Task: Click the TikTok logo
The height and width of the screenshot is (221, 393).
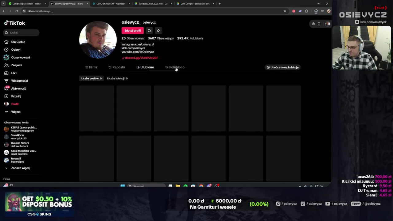Action: point(14,23)
